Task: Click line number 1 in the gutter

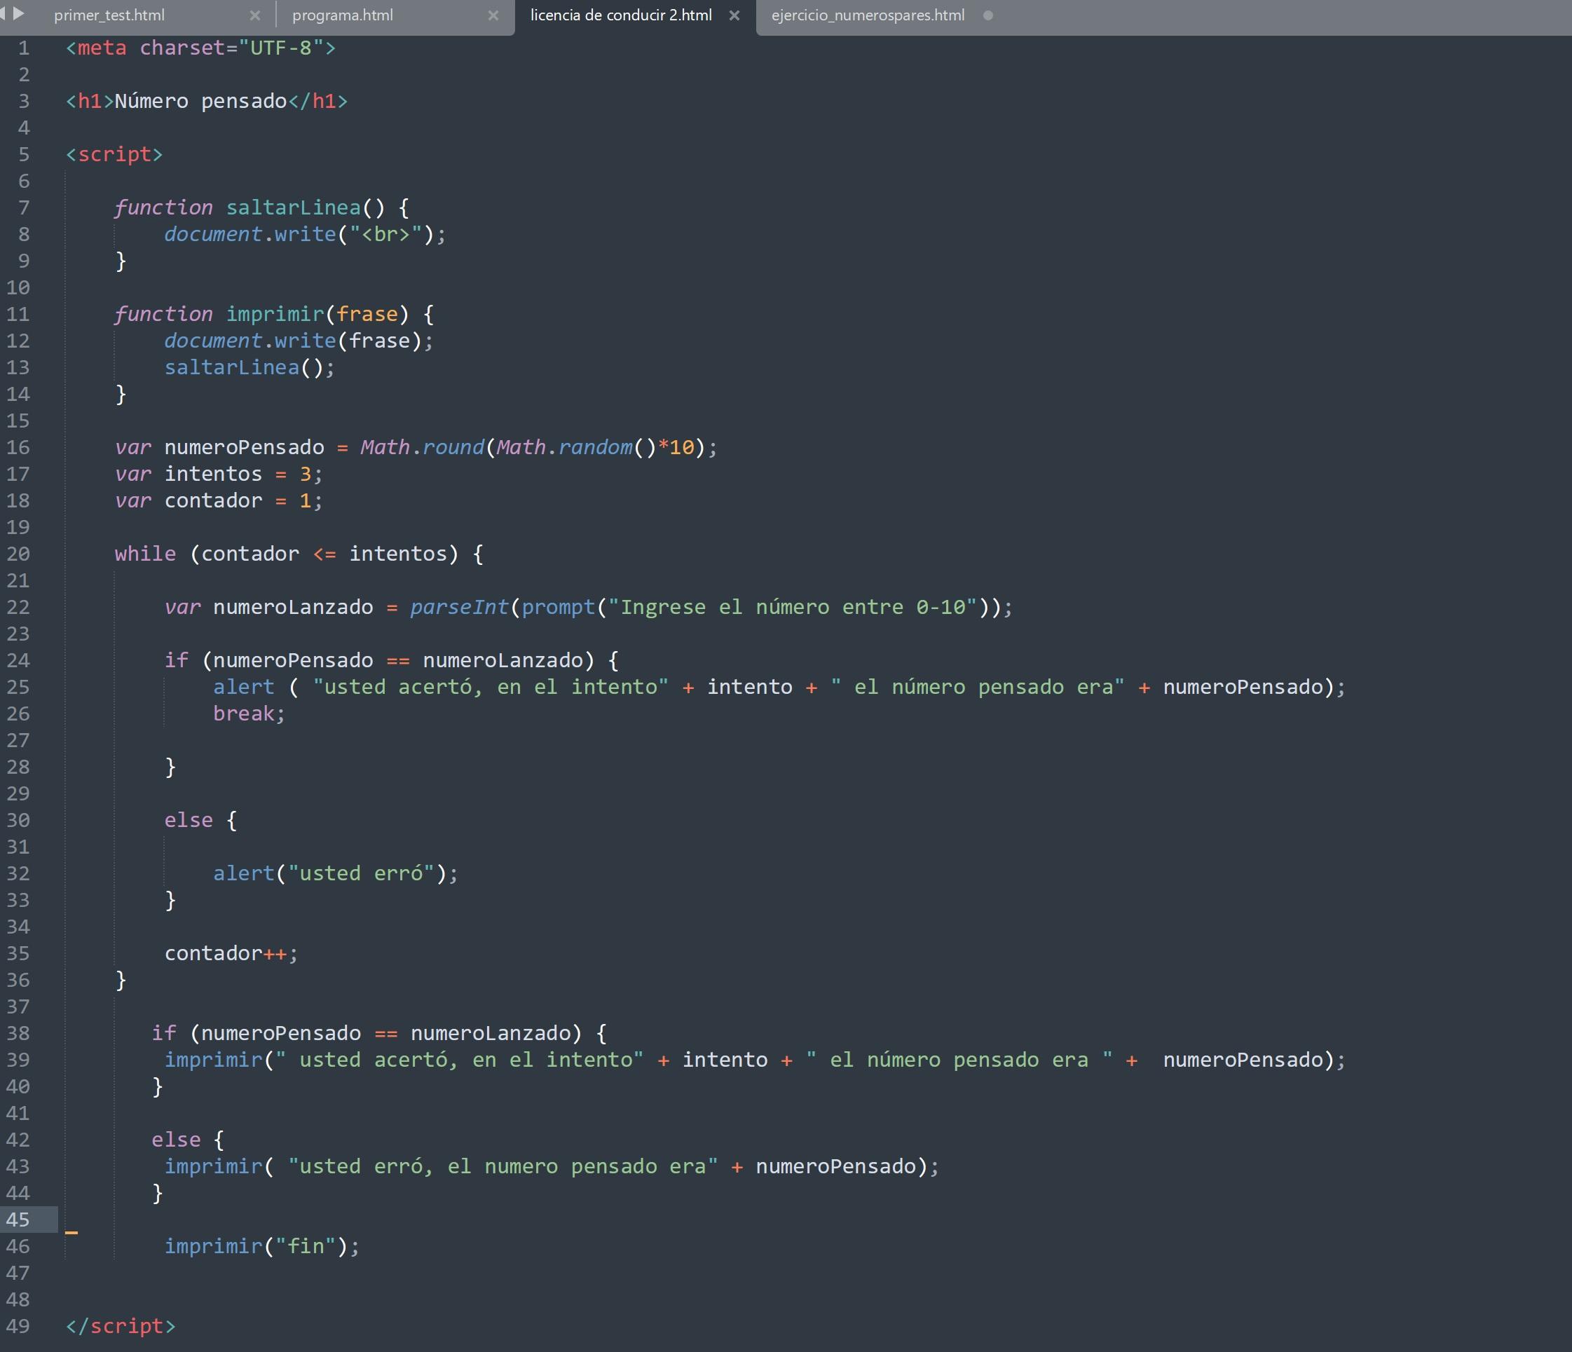Action: 24,48
